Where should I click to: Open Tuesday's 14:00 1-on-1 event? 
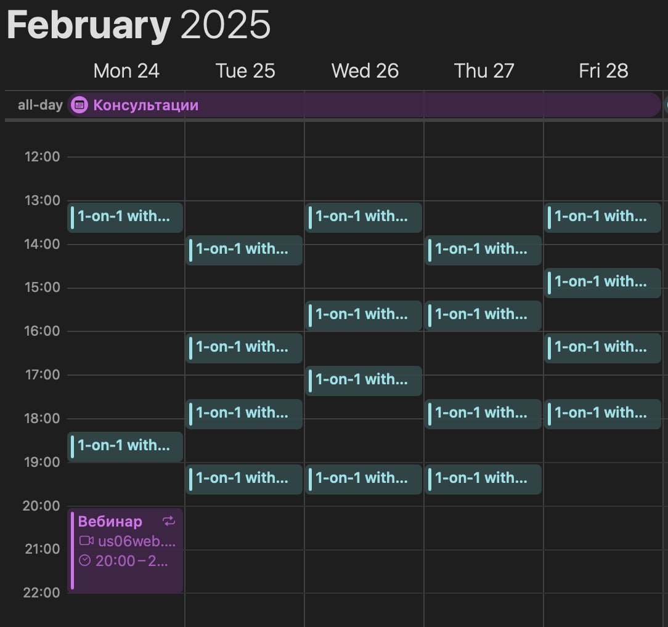pos(244,250)
